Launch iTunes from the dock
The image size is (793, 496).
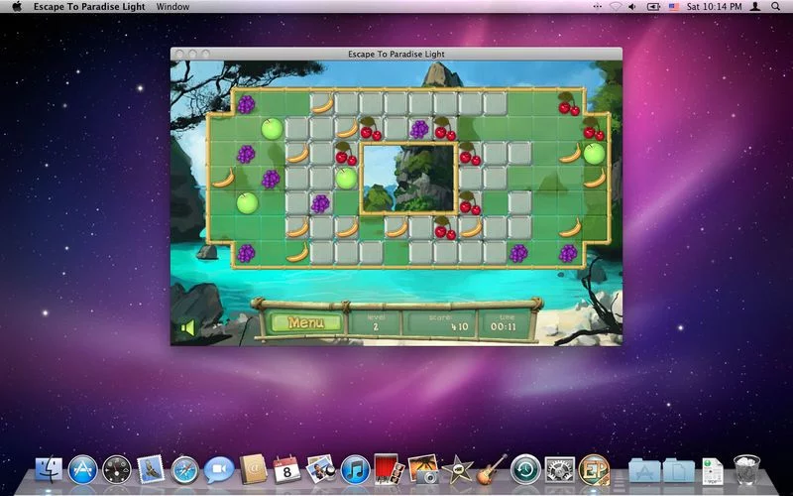(x=355, y=469)
